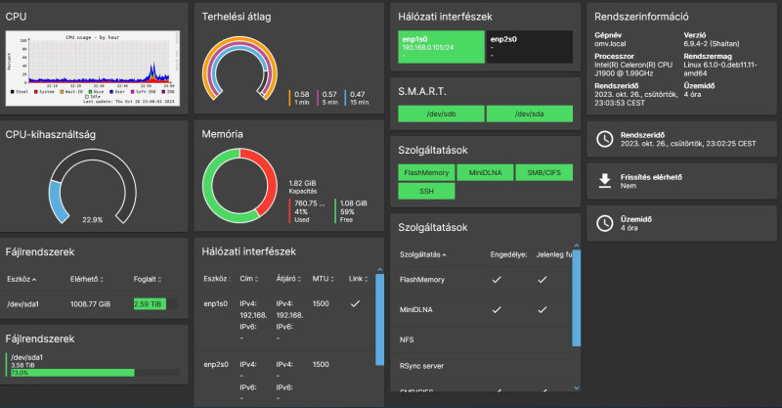Click the scroll-down arrow in Szolgáltatások table
This screenshot has height=408, width=782.
577,387
